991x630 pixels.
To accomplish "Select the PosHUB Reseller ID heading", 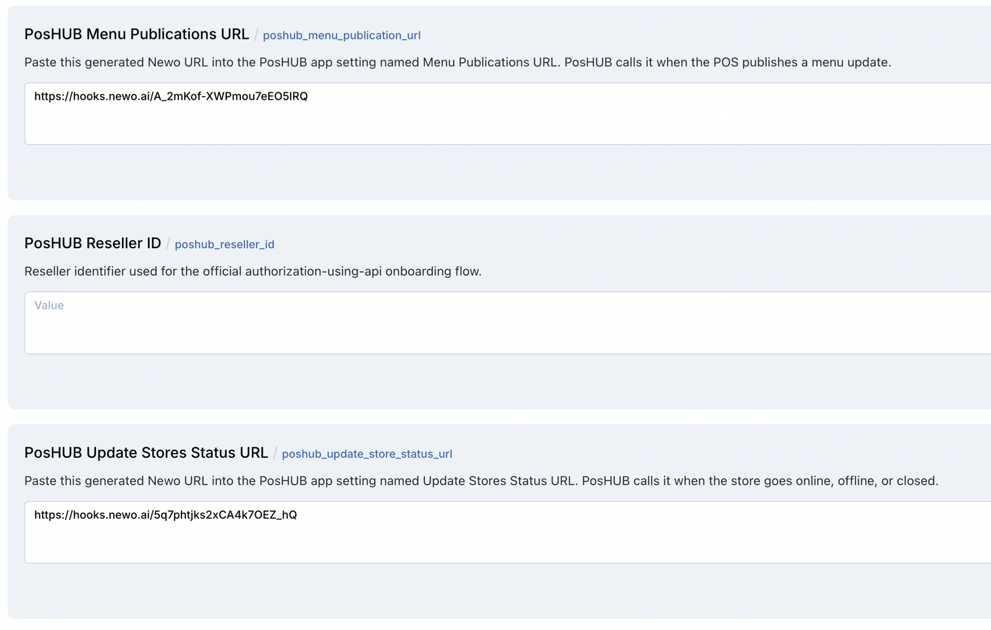I will [92, 243].
